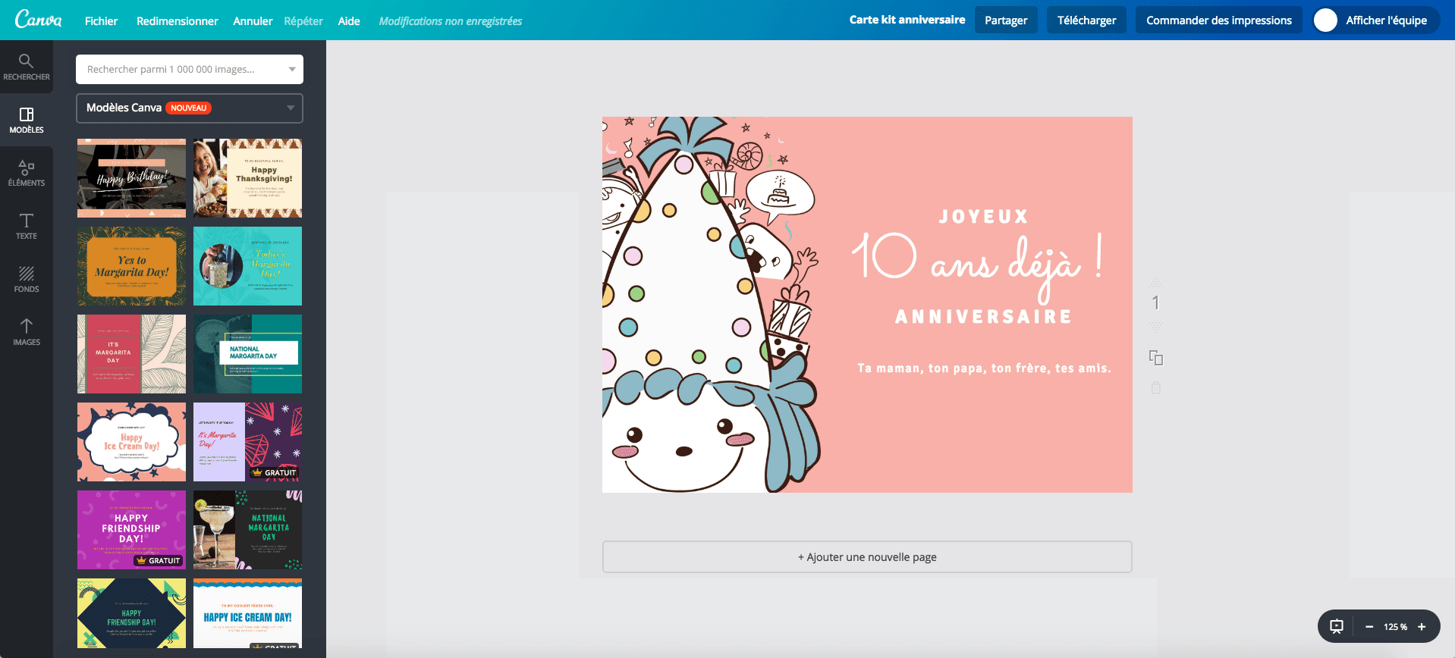Open the Texte sidebar tab
Image resolution: width=1455 pixels, height=658 pixels.
27,226
